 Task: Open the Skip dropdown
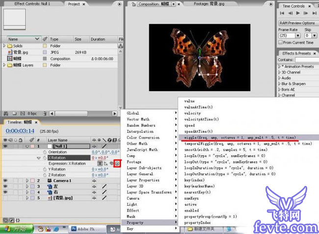tap(314, 36)
